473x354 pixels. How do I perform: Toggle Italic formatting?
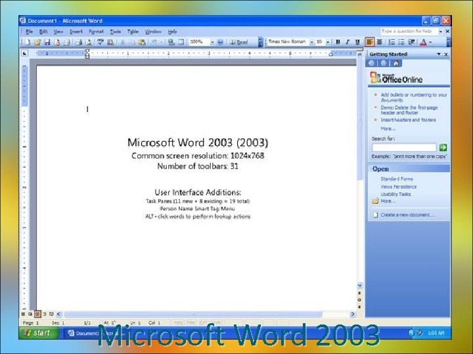click(348, 42)
